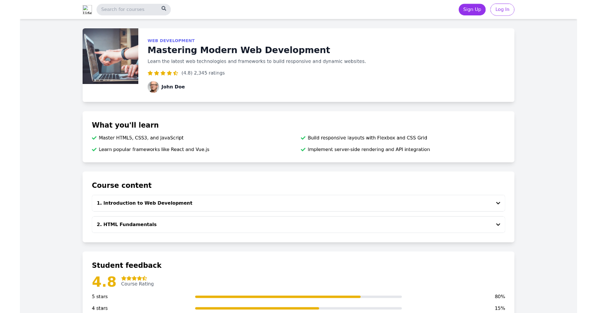Click the star icon next to 4.8 Course Rating
Image resolution: width=597 pixels, height=313 pixels.
pos(133,279)
